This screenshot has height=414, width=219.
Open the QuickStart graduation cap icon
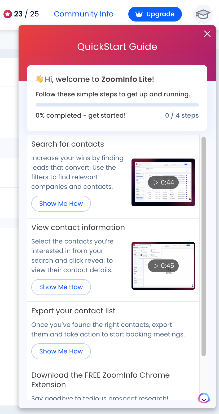(203, 14)
